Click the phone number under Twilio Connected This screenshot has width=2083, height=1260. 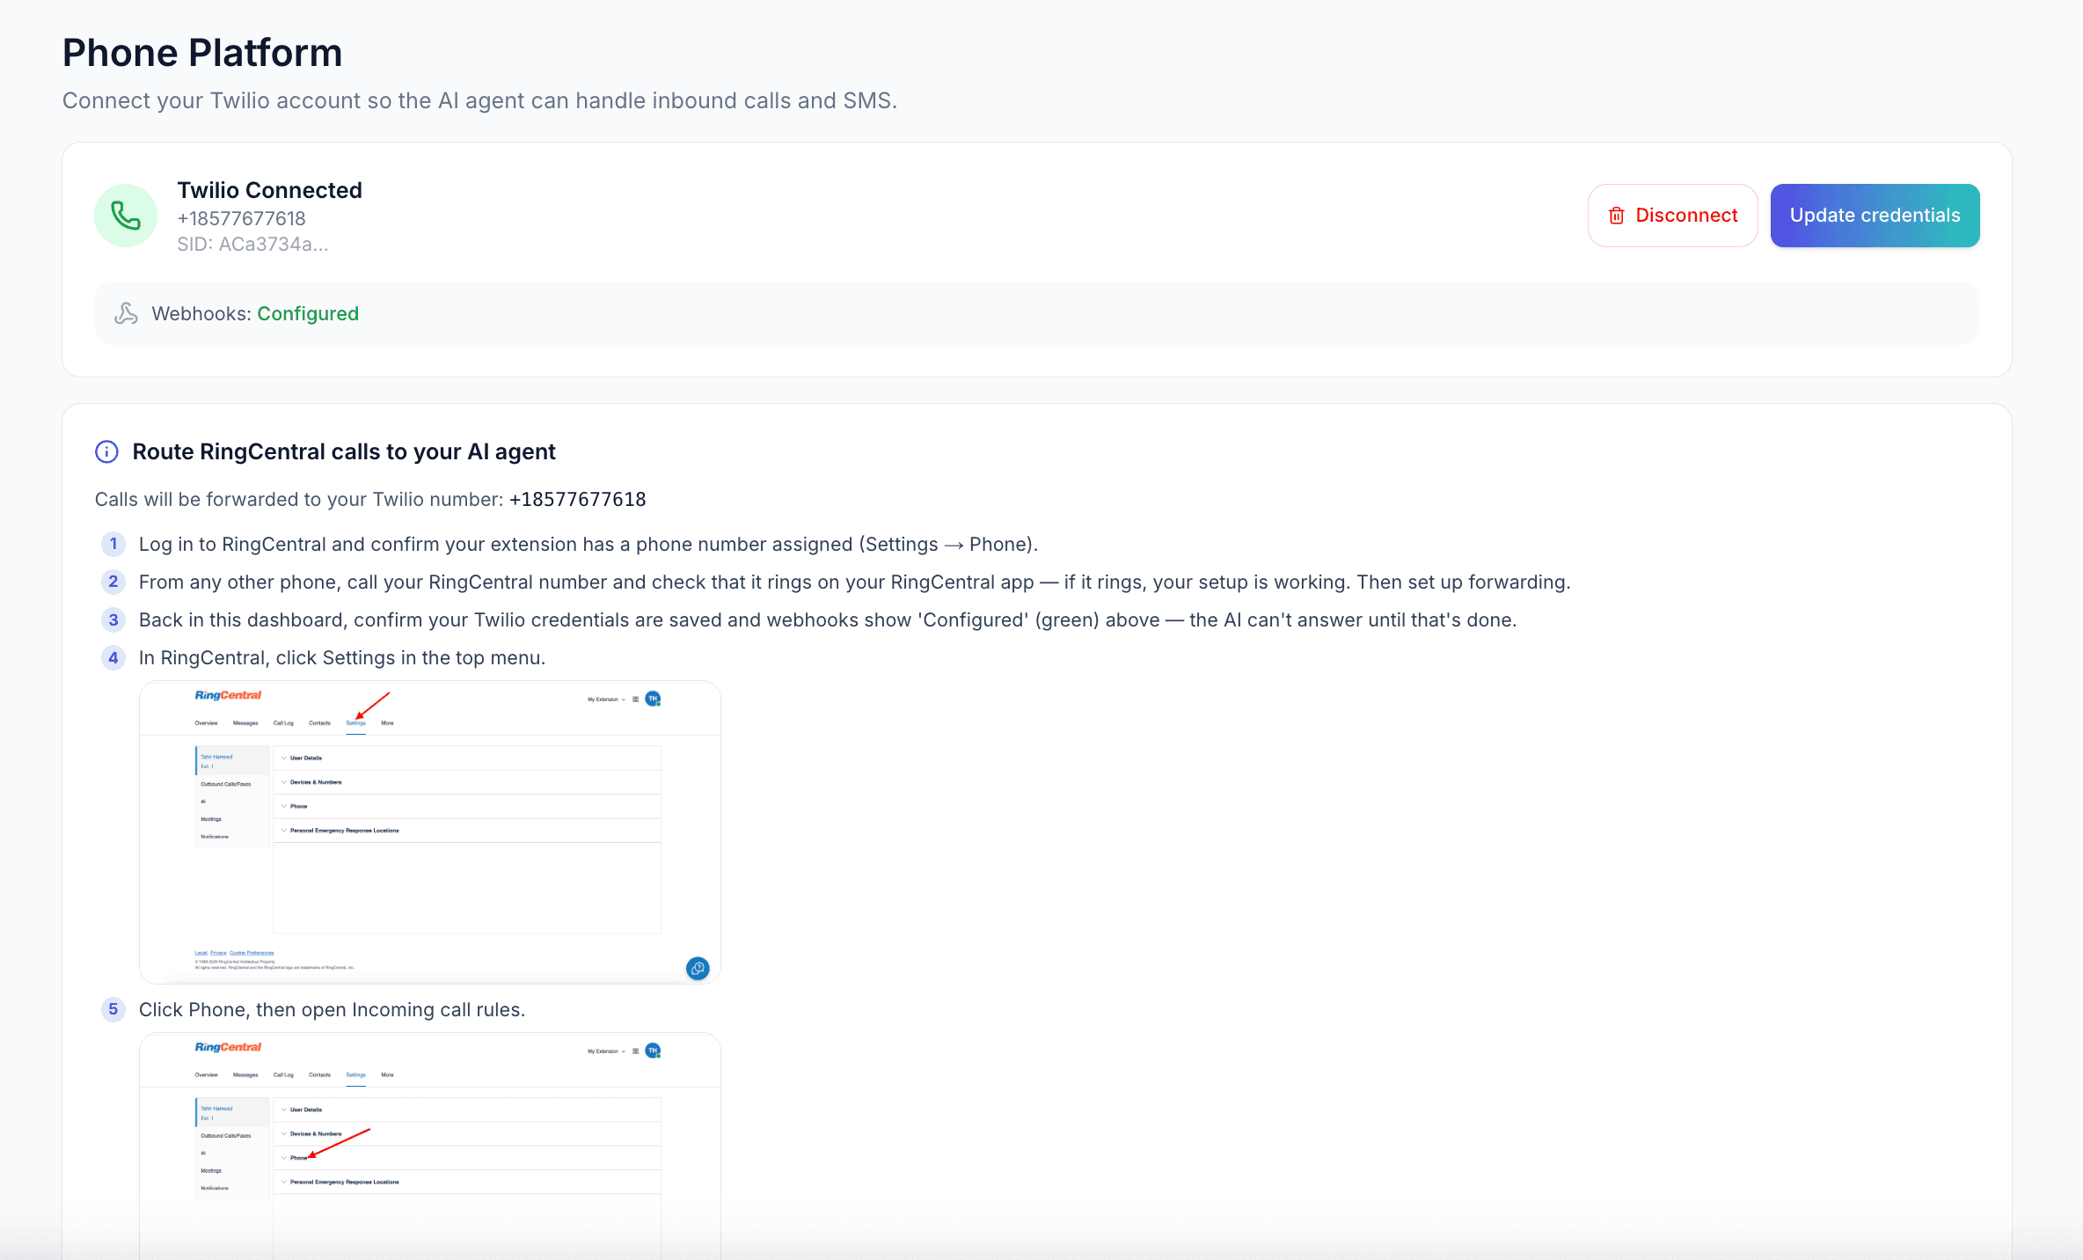241,218
